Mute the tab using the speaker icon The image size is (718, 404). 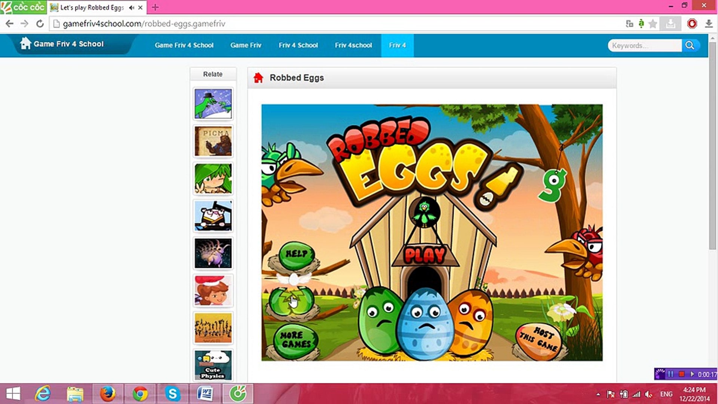(131, 7)
